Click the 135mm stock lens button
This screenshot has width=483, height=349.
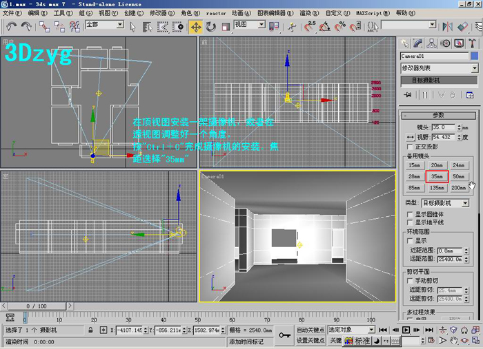(x=437, y=188)
